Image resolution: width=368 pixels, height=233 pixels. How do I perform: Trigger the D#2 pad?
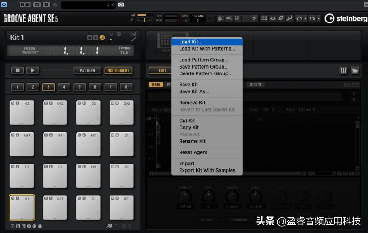coord(122,112)
